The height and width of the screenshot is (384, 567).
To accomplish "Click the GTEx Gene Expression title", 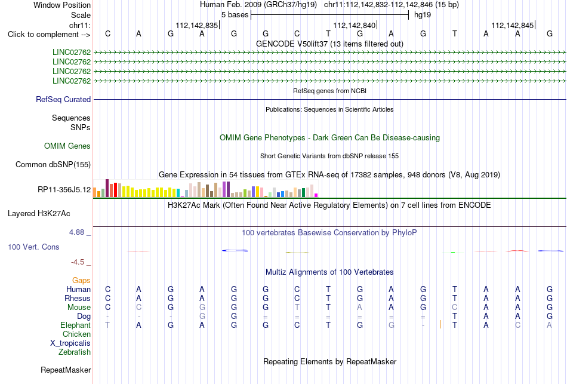I will [x=329, y=175].
